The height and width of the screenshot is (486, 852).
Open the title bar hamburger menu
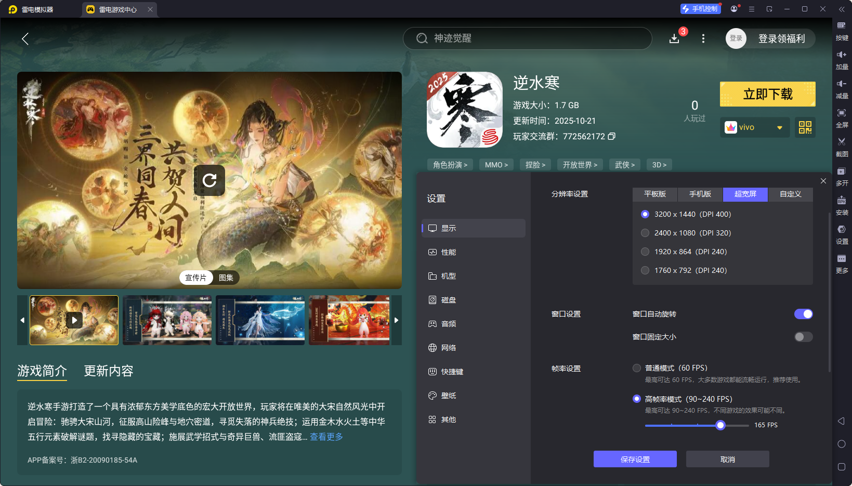752,9
